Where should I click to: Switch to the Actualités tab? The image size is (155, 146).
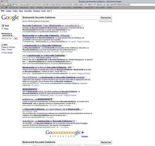[x=28, y=11]
